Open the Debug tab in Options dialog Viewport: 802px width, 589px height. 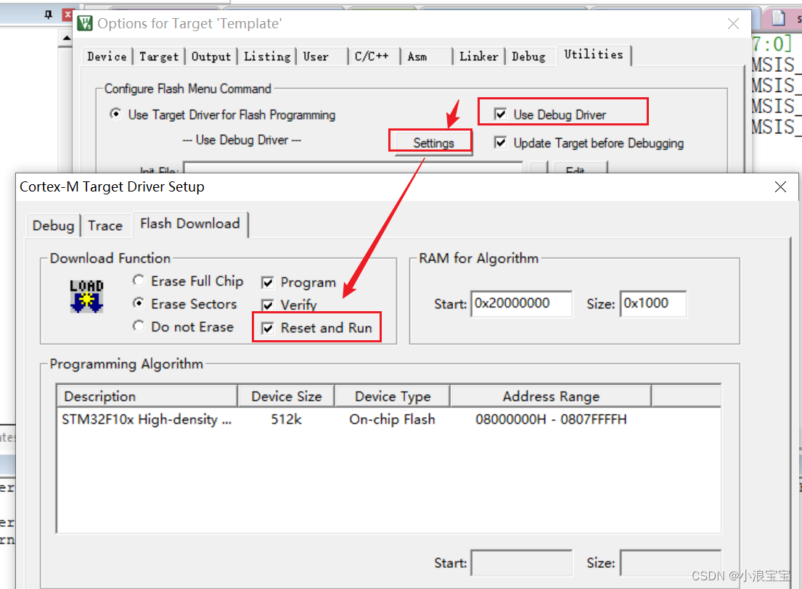coord(529,57)
